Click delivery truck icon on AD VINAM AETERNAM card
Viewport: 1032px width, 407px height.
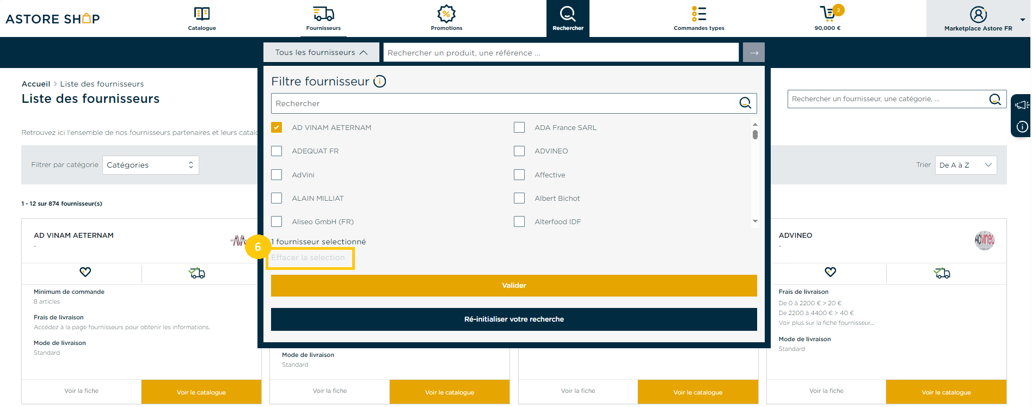pos(197,273)
